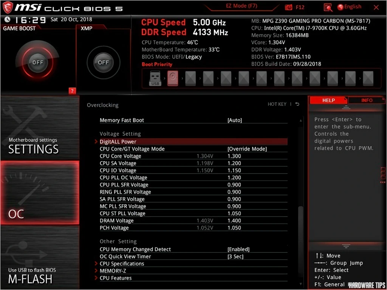Toggle the GAME BOOST knob

(x=37, y=62)
